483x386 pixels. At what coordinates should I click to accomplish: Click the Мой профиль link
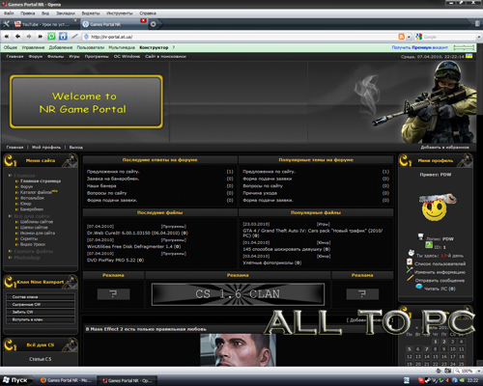(x=46, y=148)
